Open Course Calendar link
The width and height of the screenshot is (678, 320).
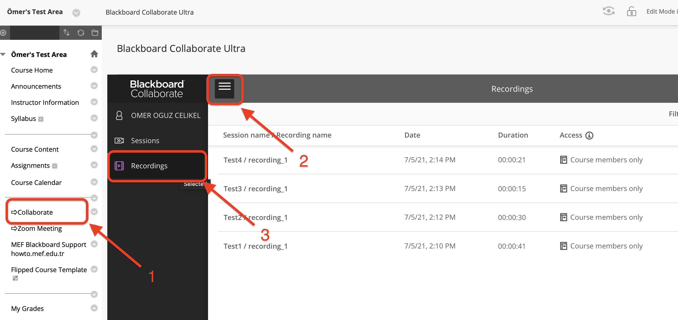coord(36,182)
